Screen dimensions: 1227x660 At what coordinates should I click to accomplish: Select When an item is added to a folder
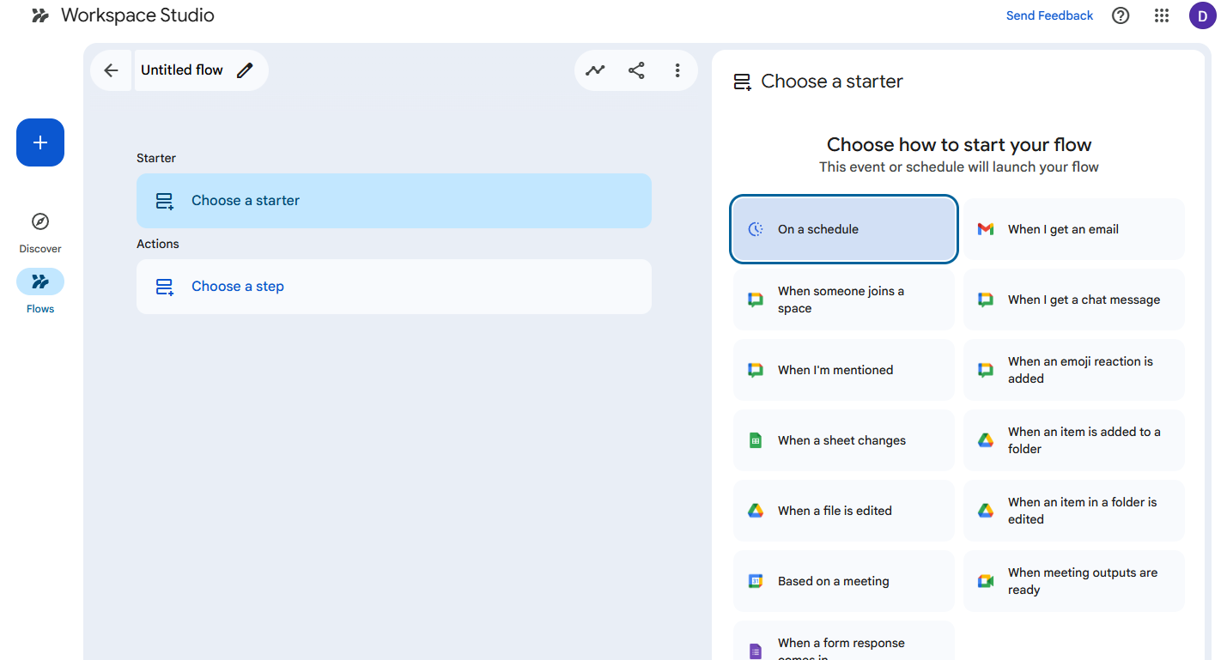(1073, 440)
